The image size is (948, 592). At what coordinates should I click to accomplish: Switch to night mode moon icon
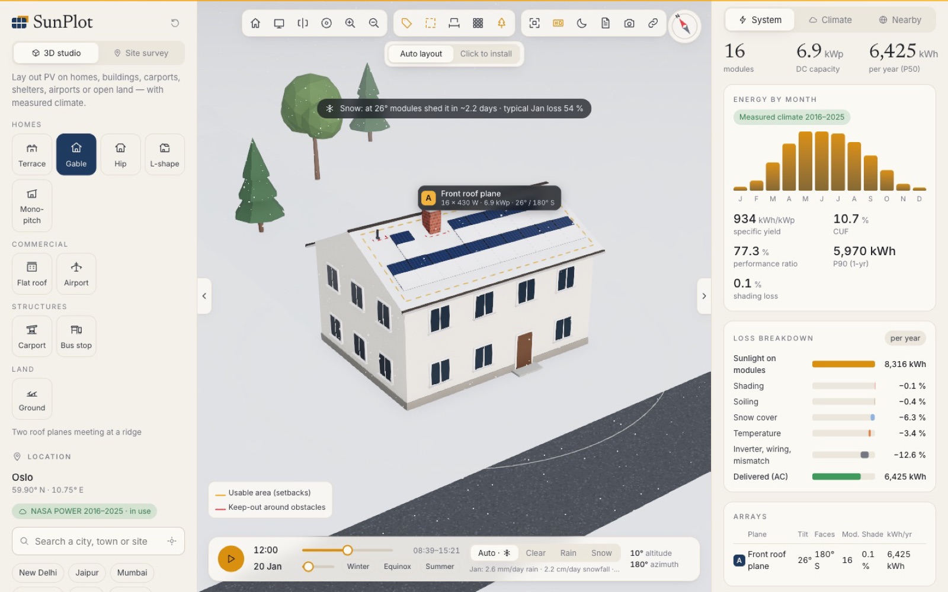(582, 23)
